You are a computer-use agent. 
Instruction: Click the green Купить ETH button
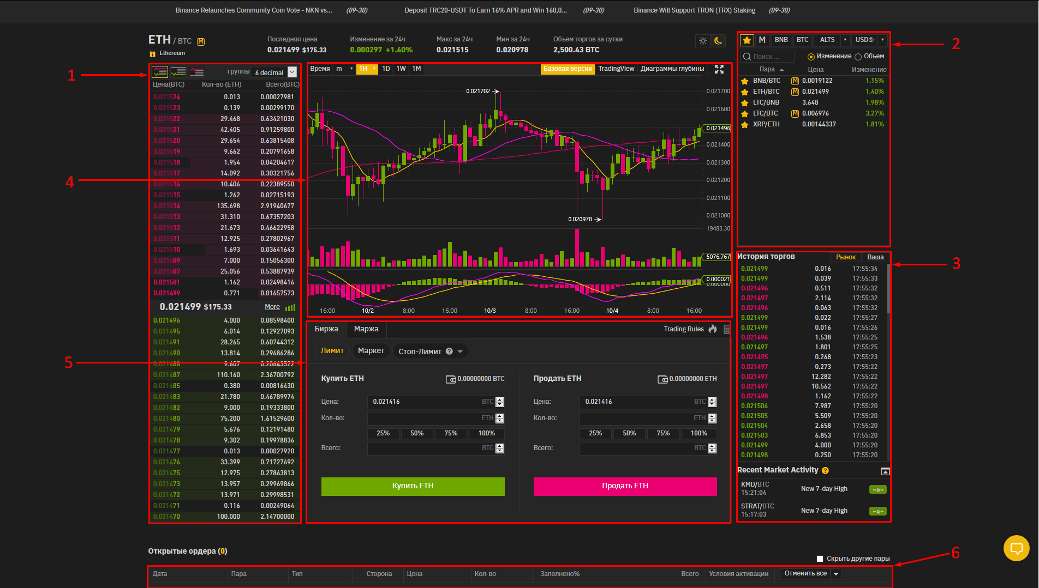(x=413, y=486)
